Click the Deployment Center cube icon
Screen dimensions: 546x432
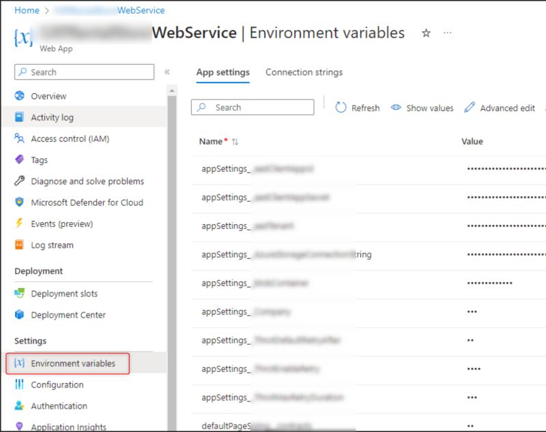[20, 314]
